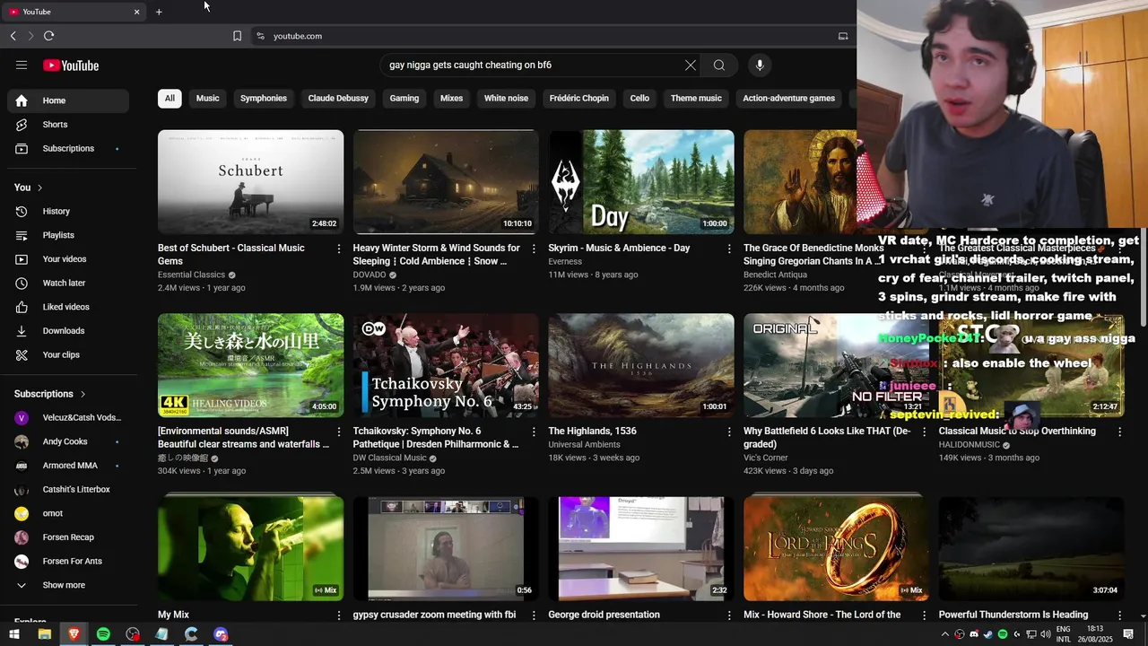
Task: Open Your clips in the sidebar
Action: 68,354
